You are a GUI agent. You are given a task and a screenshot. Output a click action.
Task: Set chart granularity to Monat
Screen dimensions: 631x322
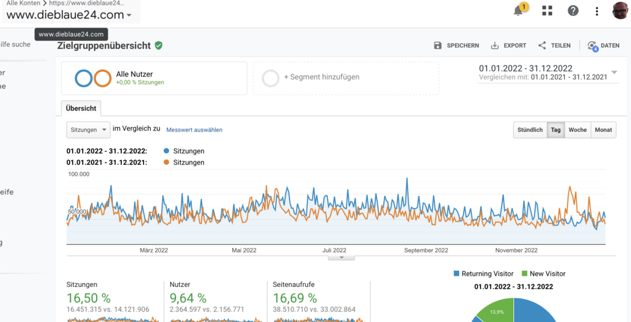pos(603,130)
